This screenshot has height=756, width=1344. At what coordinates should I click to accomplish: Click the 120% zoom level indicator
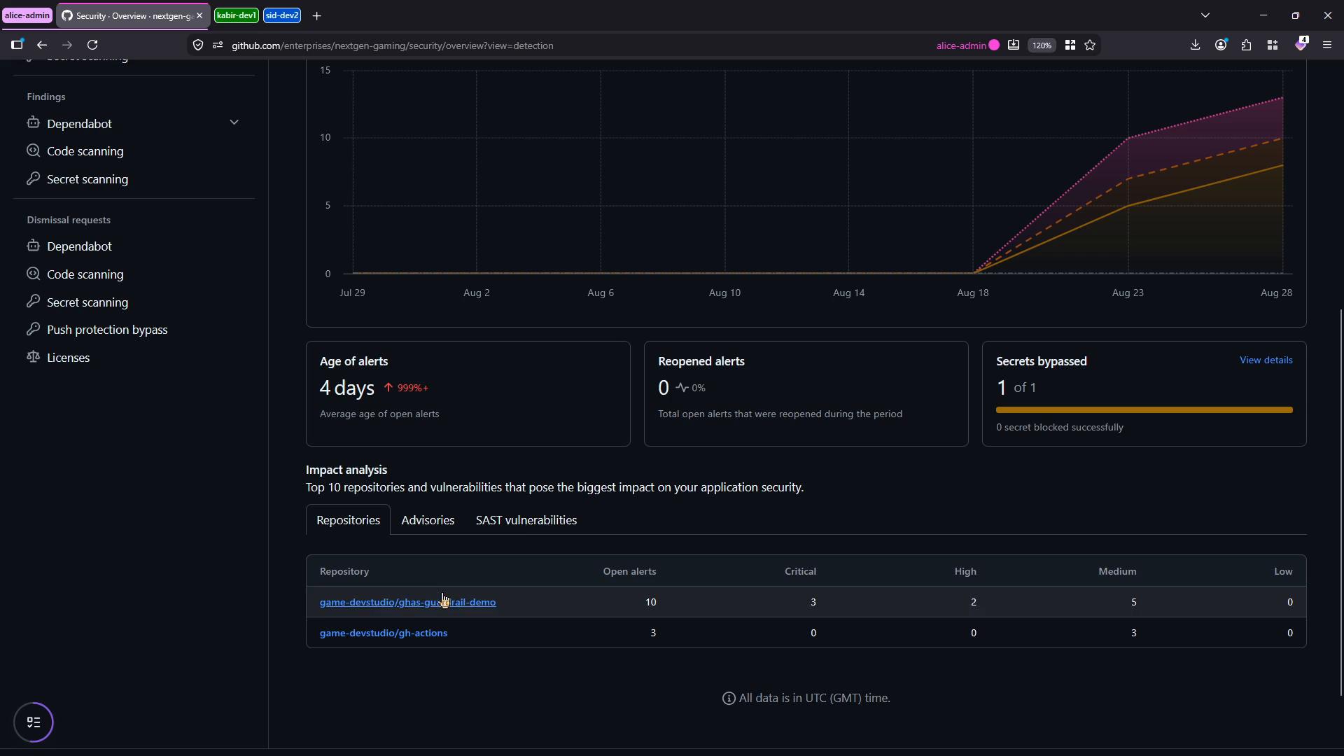pyautogui.click(x=1042, y=45)
